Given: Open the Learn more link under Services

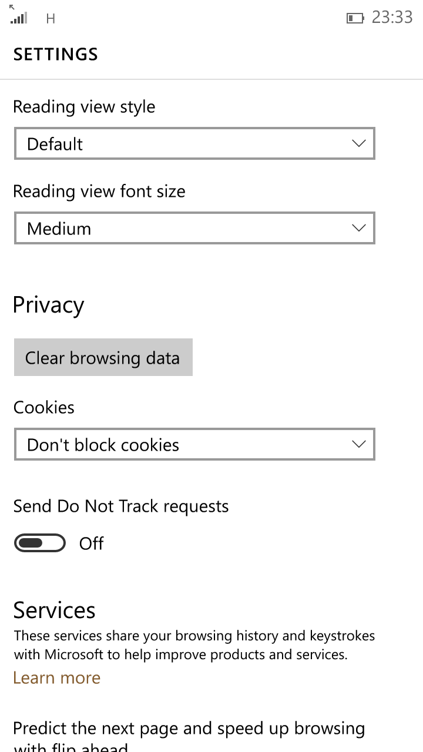Looking at the screenshot, I should coord(57,677).
